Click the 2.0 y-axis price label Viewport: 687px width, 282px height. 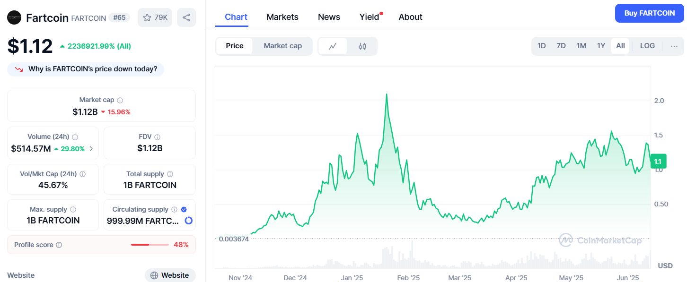pos(659,101)
